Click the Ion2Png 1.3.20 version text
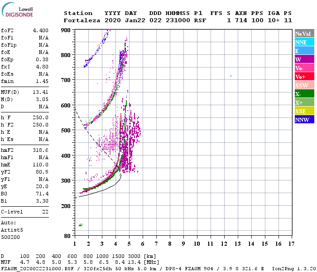The width and height of the screenshot is (317, 272). point(294,268)
